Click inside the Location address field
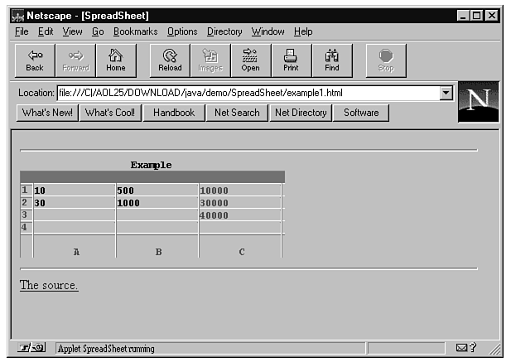511x362 pixels. (x=247, y=94)
